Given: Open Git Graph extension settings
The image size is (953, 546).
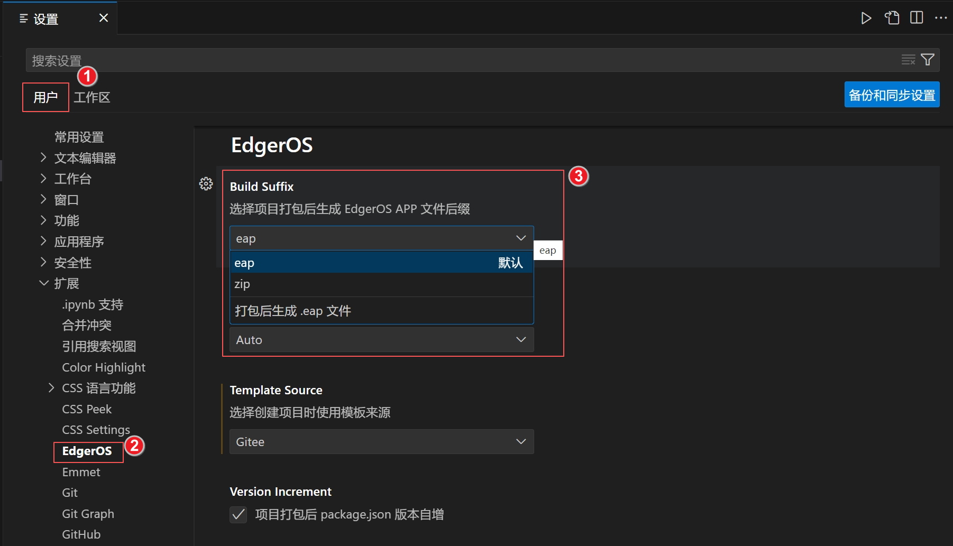Looking at the screenshot, I should (88, 514).
